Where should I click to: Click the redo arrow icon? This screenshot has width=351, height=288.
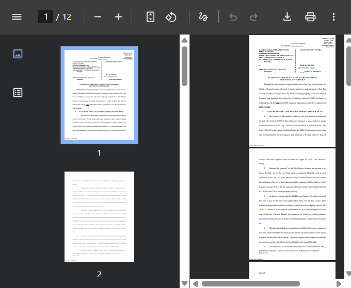[x=253, y=16]
